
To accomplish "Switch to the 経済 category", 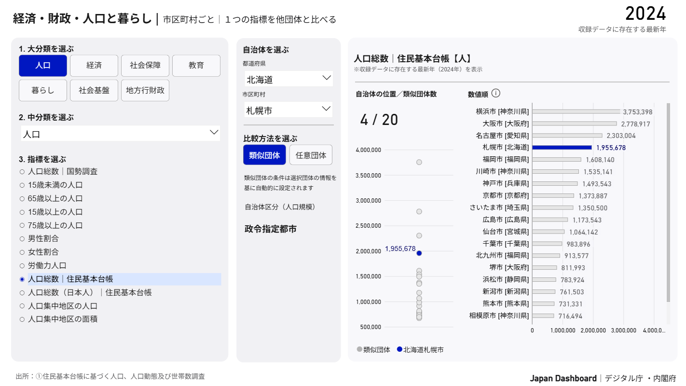I will (x=94, y=66).
